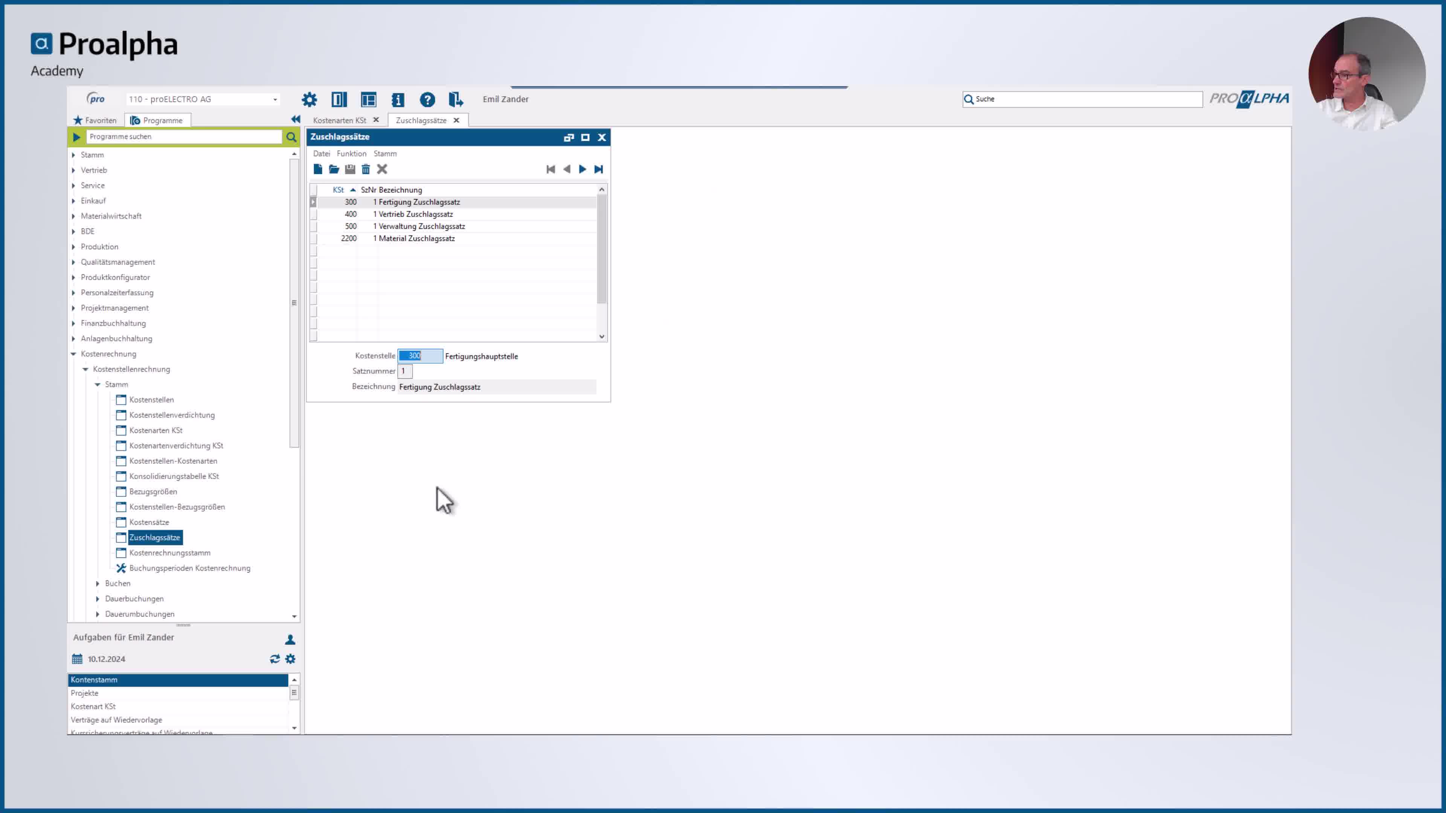This screenshot has width=1446, height=813.
Task: Click the open folder icon in Zuschlagssätze
Action: coord(334,169)
